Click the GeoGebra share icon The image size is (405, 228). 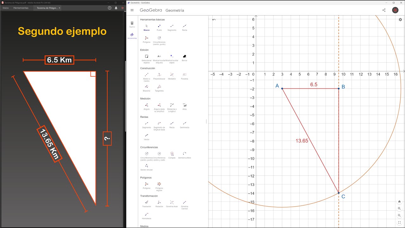click(x=384, y=10)
